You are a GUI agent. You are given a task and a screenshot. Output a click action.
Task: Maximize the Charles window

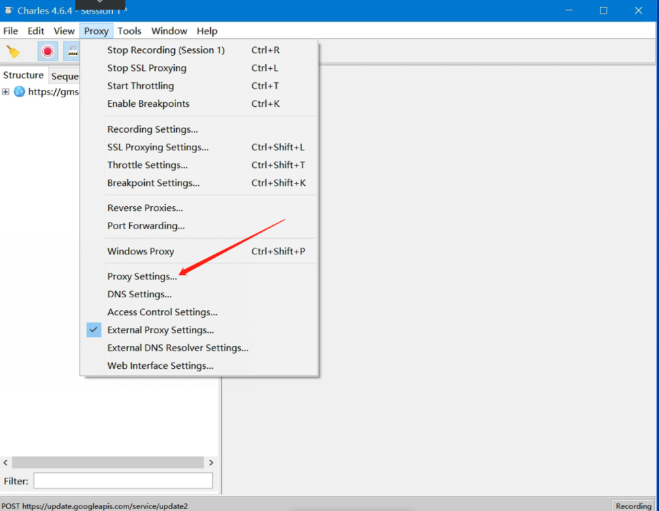(603, 10)
